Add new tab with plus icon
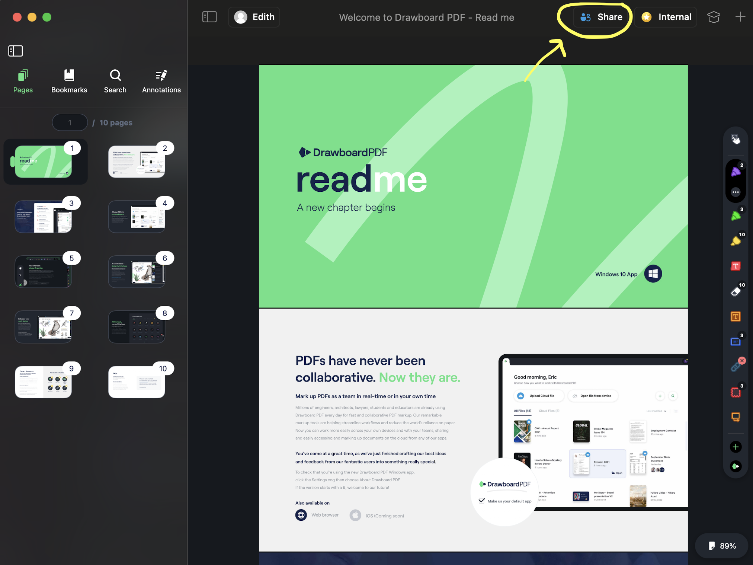The image size is (753, 565). pos(740,17)
